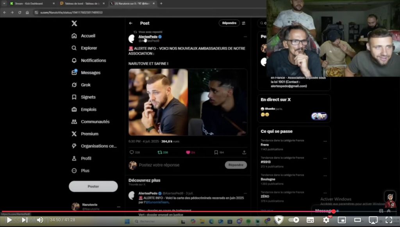This screenshot has height=227, width=400.
Task: Open Signets bookmarks page
Action: [84, 97]
